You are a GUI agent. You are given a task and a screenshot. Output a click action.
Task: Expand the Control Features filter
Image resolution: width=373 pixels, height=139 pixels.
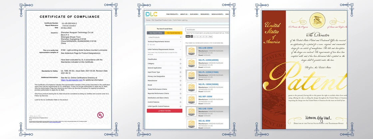[181, 102]
